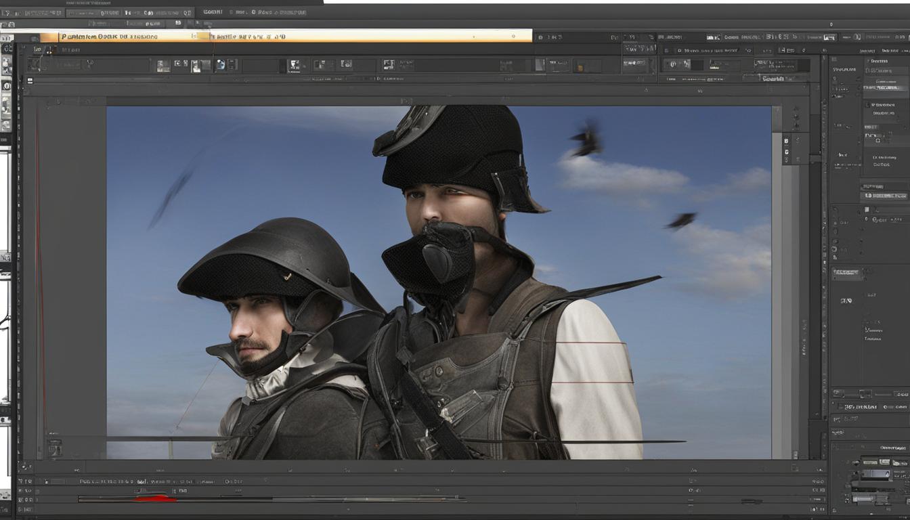The width and height of the screenshot is (910, 520).
Task: Click the grid overlay icon on the viewer edge
Action: pyautogui.click(x=785, y=142)
